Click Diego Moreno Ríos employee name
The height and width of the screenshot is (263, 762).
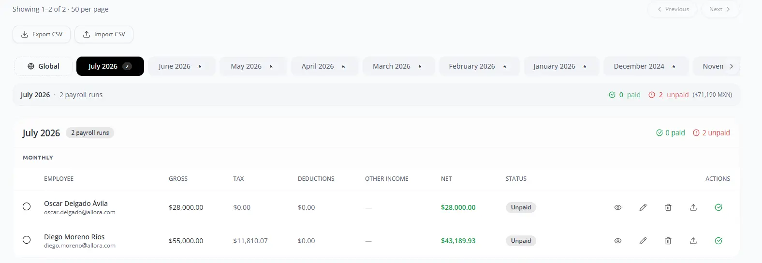coord(74,237)
